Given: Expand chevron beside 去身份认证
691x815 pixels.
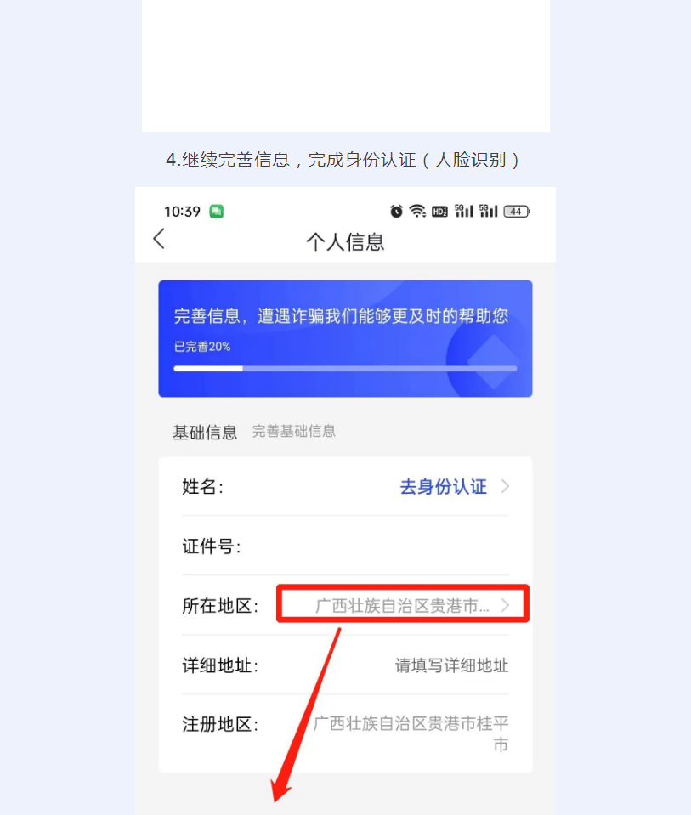Looking at the screenshot, I should tap(505, 486).
